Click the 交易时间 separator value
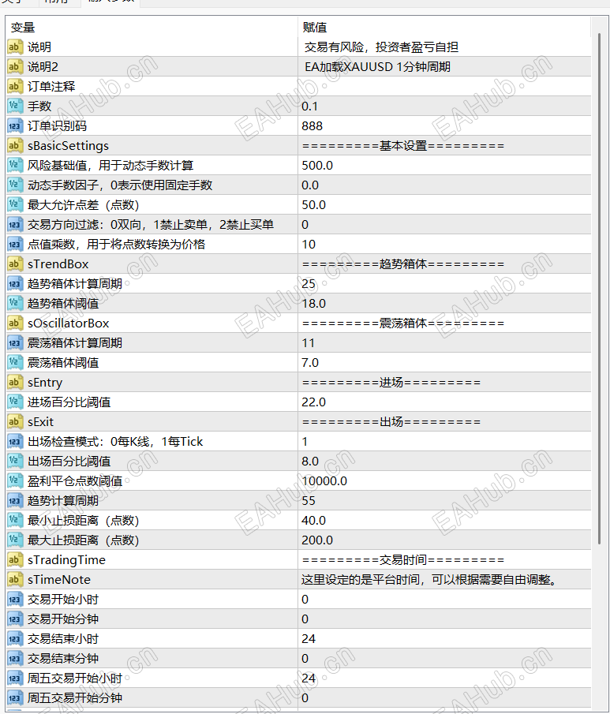 403,560
